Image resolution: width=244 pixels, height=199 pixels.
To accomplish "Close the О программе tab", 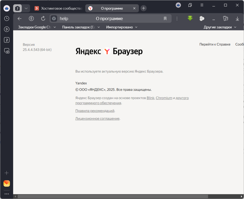I will click(134, 8).
